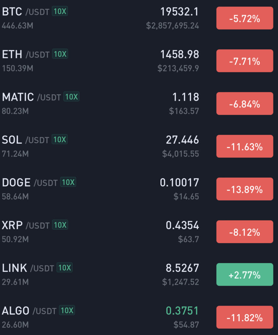
Task: Select the 10X tag on MATIC row
Action: coord(72,97)
